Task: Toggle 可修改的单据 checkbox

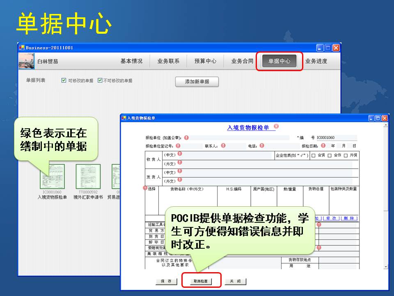Action: [64, 81]
